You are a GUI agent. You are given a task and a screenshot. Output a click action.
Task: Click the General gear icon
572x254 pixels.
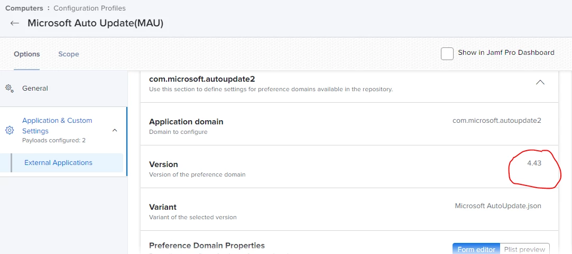click(10, 89)
